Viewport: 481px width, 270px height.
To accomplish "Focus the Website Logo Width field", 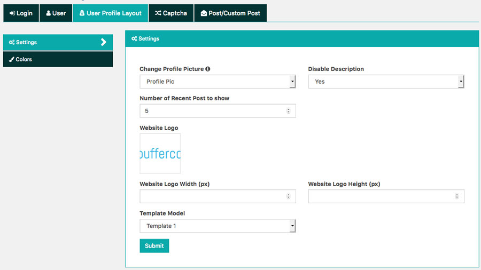I will (213, 196).
